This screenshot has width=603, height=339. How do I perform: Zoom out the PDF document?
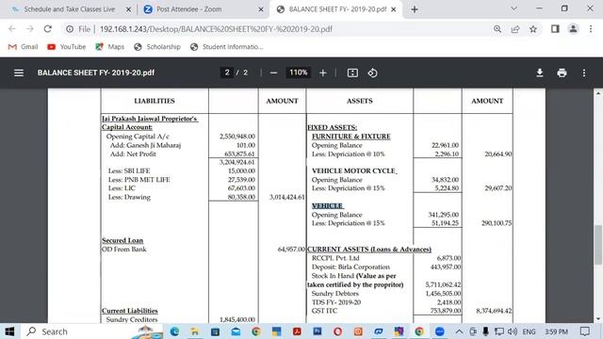(273, 73)
